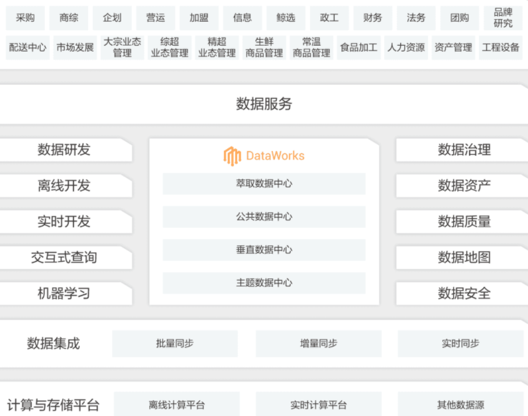Select the 精超业态管理 box
The height and width of the screenshot is (416, 528).
coord(217,48)
